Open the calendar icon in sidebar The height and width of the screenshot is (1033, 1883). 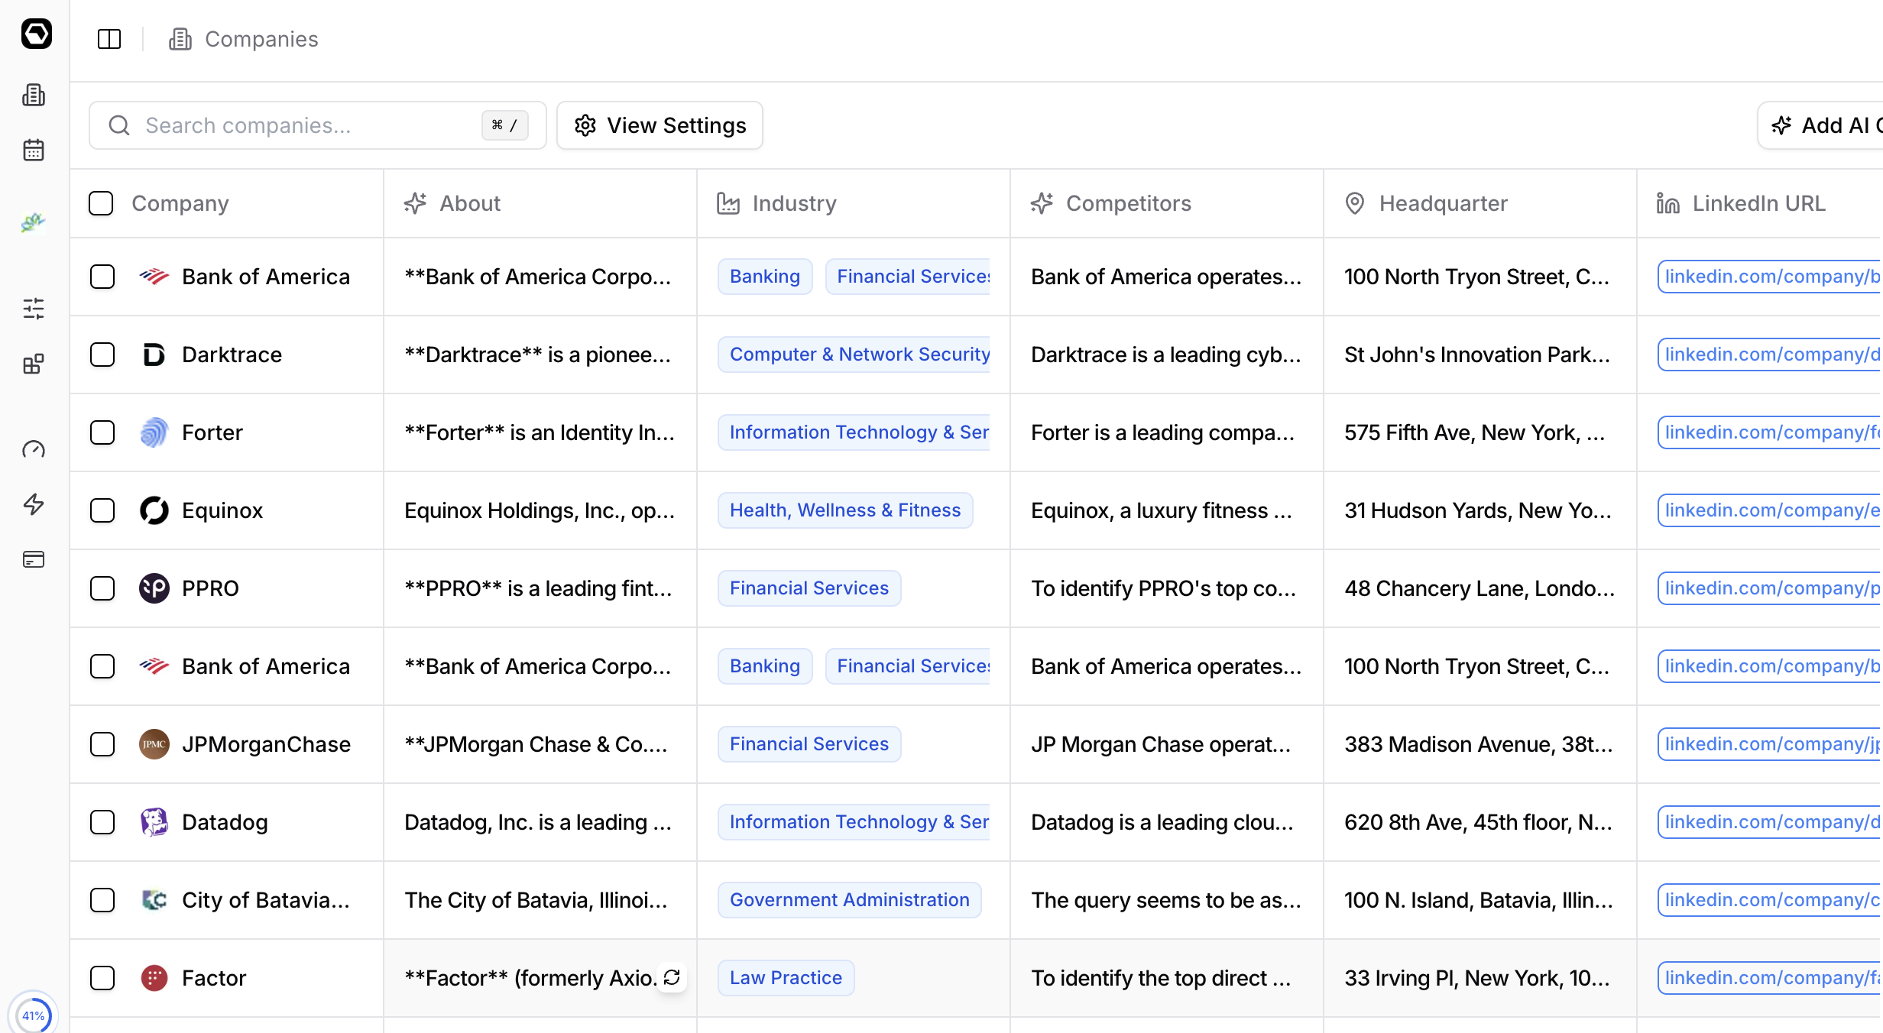pos(34,150)
